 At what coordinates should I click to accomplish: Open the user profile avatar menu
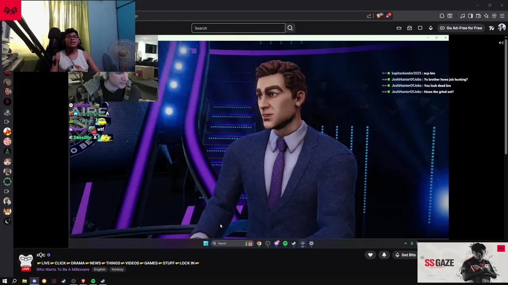tap(502, 28)
